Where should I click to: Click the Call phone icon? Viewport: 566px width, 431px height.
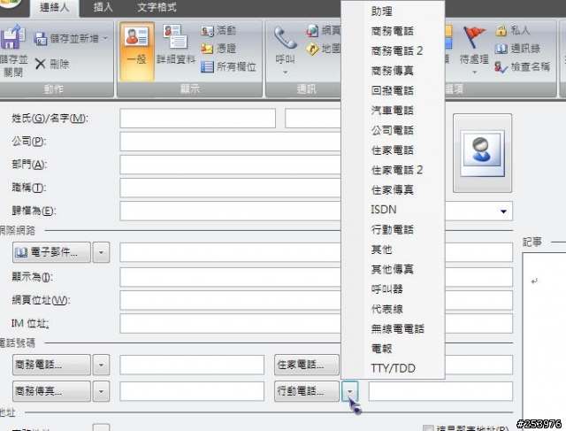coord(285,37)
